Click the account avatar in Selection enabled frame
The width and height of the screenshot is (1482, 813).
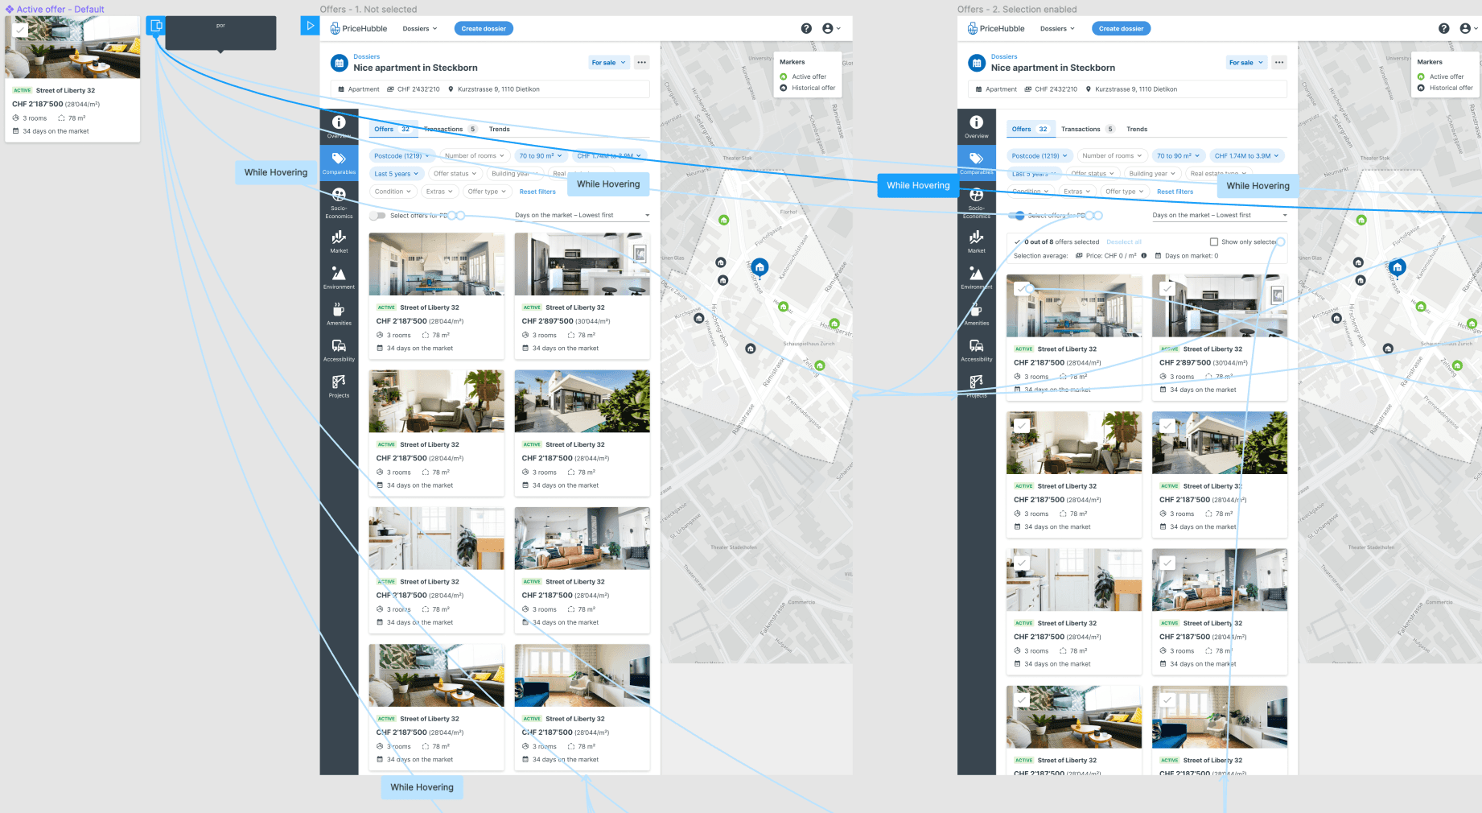(1465, 28)
